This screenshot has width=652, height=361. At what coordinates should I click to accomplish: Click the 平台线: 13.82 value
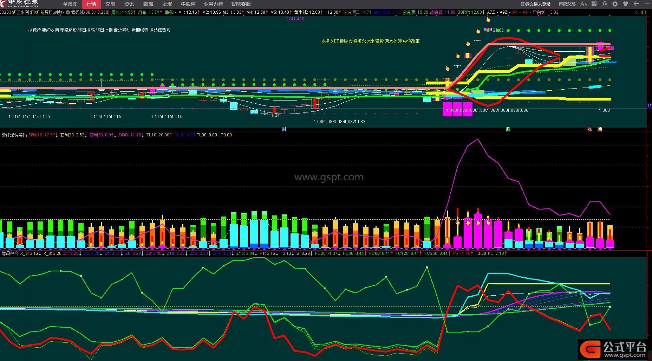(x=546, y=12)
